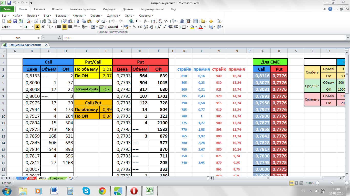Screen dimensions: 350x196
Task: Select row 8 header
Action: point(3,103)
